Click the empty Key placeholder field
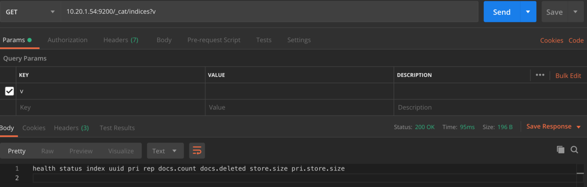This screenshot has width=587, height=187. tap(111, 107)
